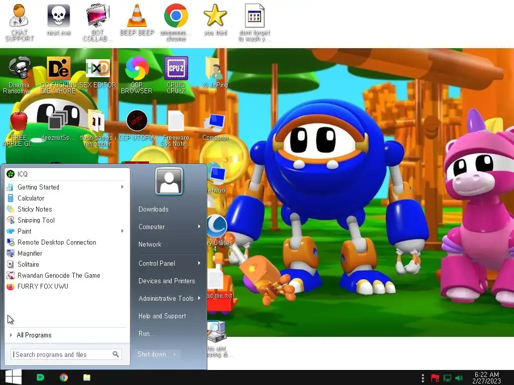Open File Explorer from the taskbar

(x=87, y=377)
